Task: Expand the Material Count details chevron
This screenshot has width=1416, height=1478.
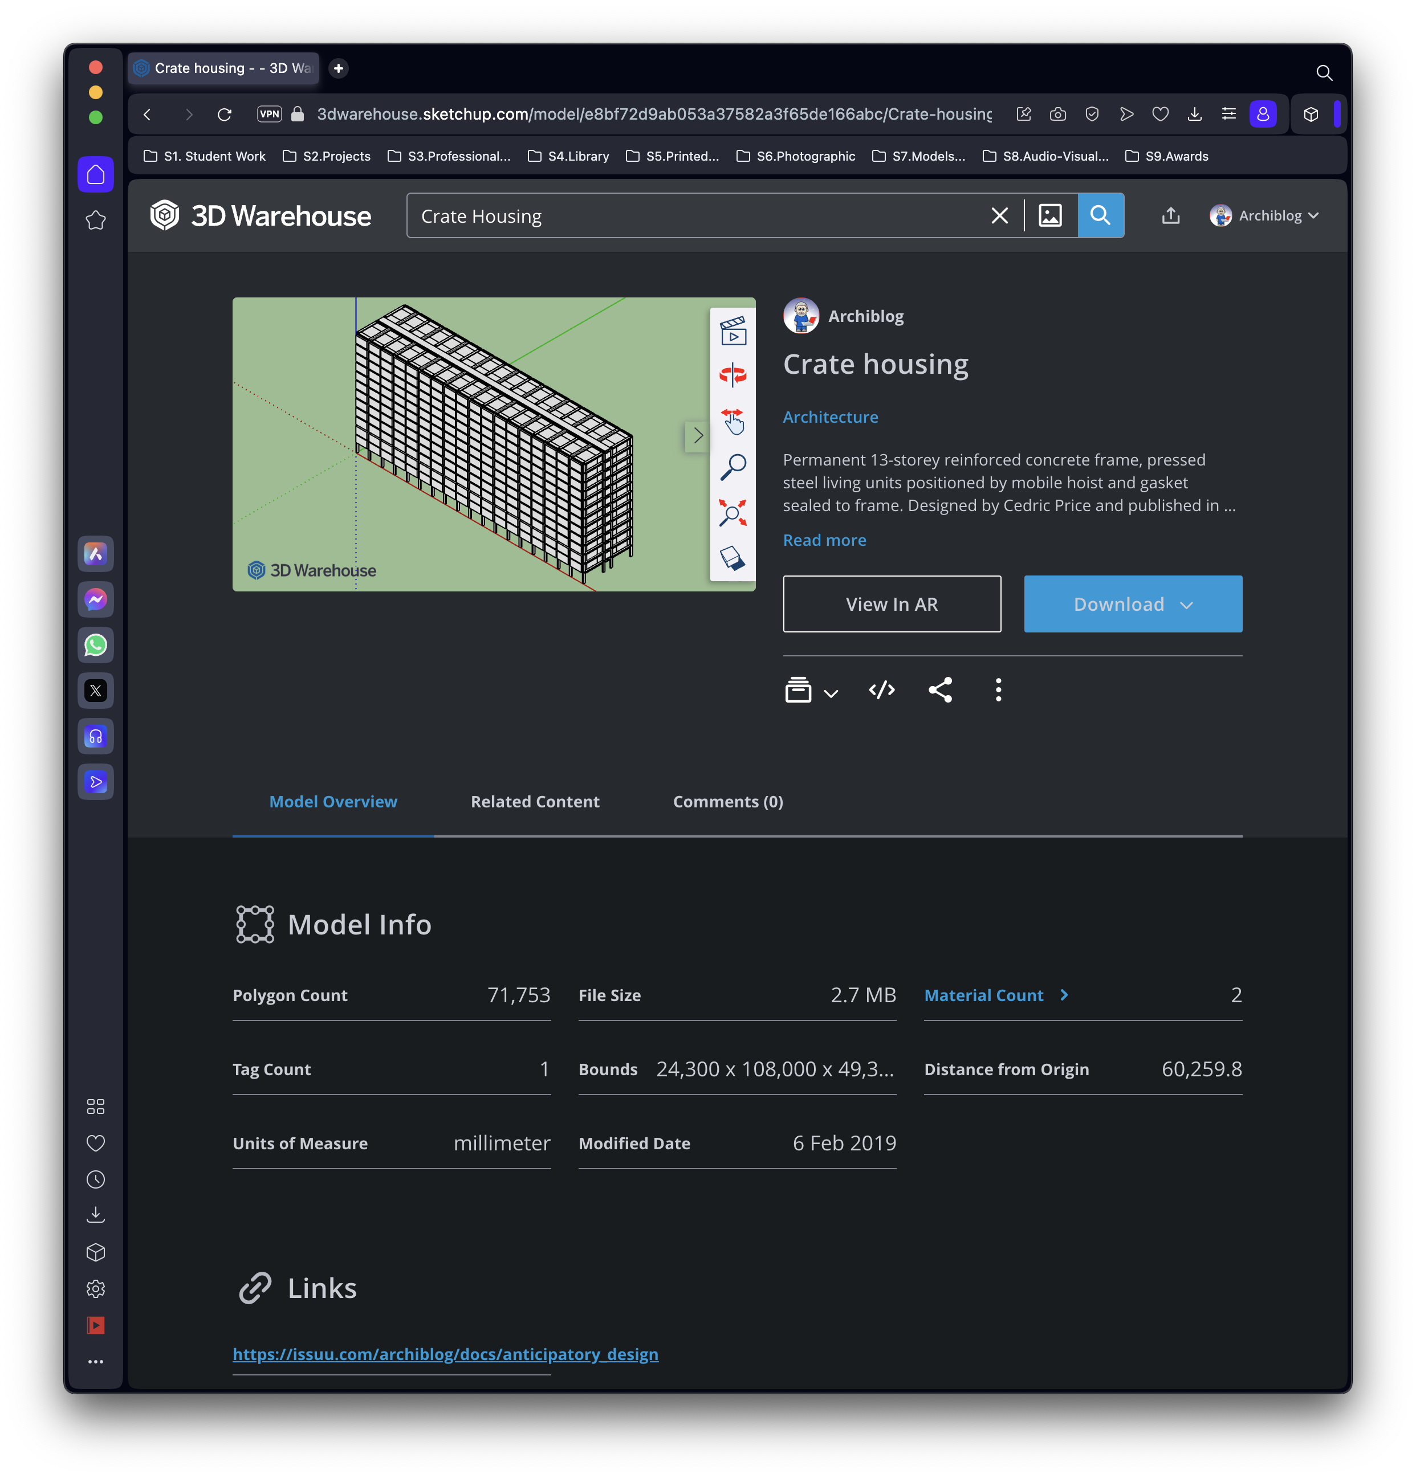Action: [x=1064, y=995]
